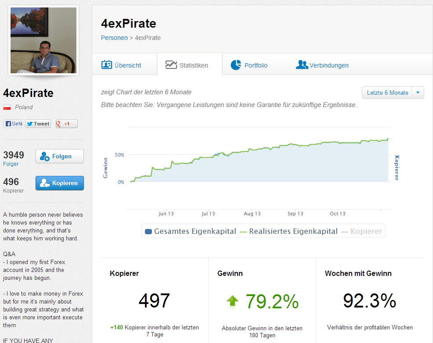Click the Übersicht tab ID card icon
The image size is (433, 343).
pos(107,65)
